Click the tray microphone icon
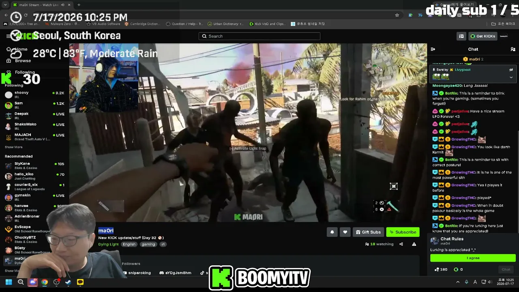The width and height of the screenshot is (519, 292). [x=466, y=282]
